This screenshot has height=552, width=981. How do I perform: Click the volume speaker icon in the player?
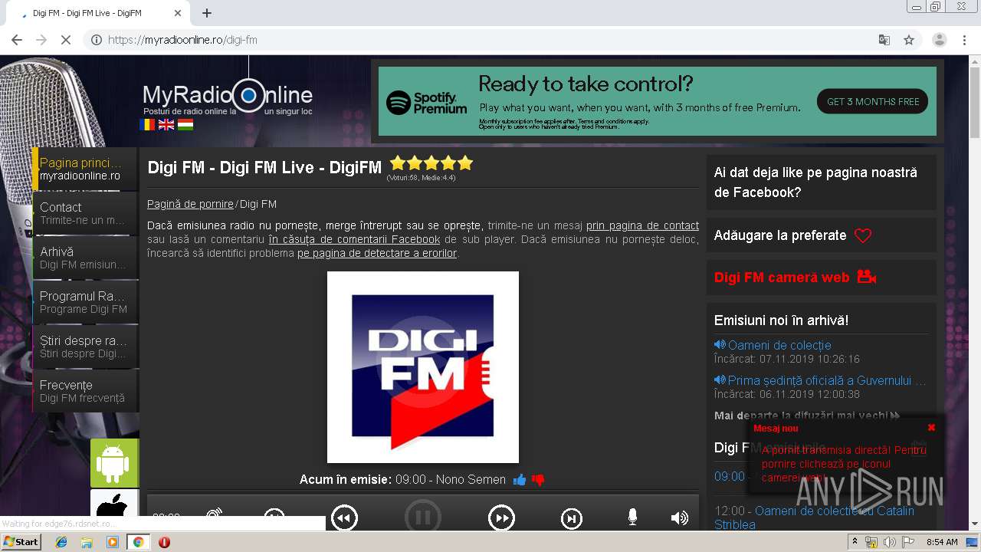tap(679, 518)
